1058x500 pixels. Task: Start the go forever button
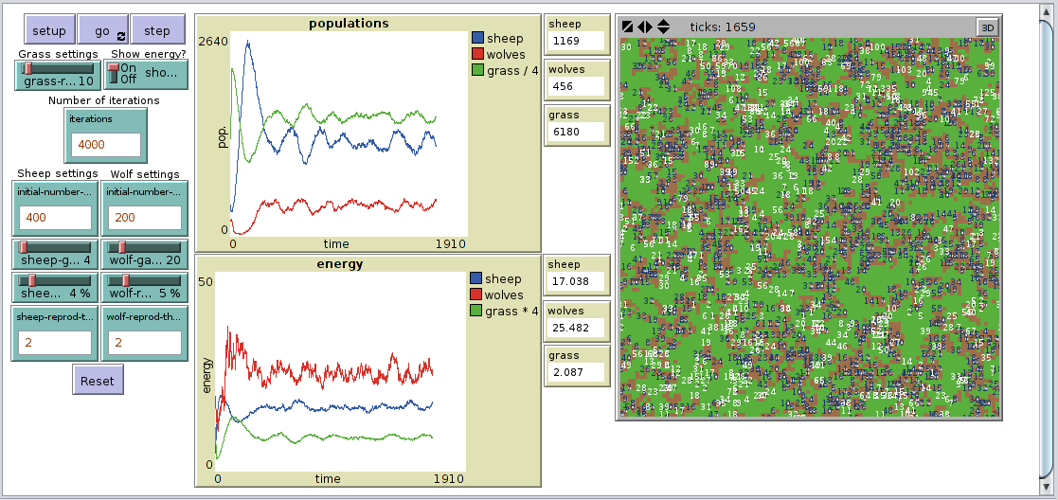click(103, 30)
